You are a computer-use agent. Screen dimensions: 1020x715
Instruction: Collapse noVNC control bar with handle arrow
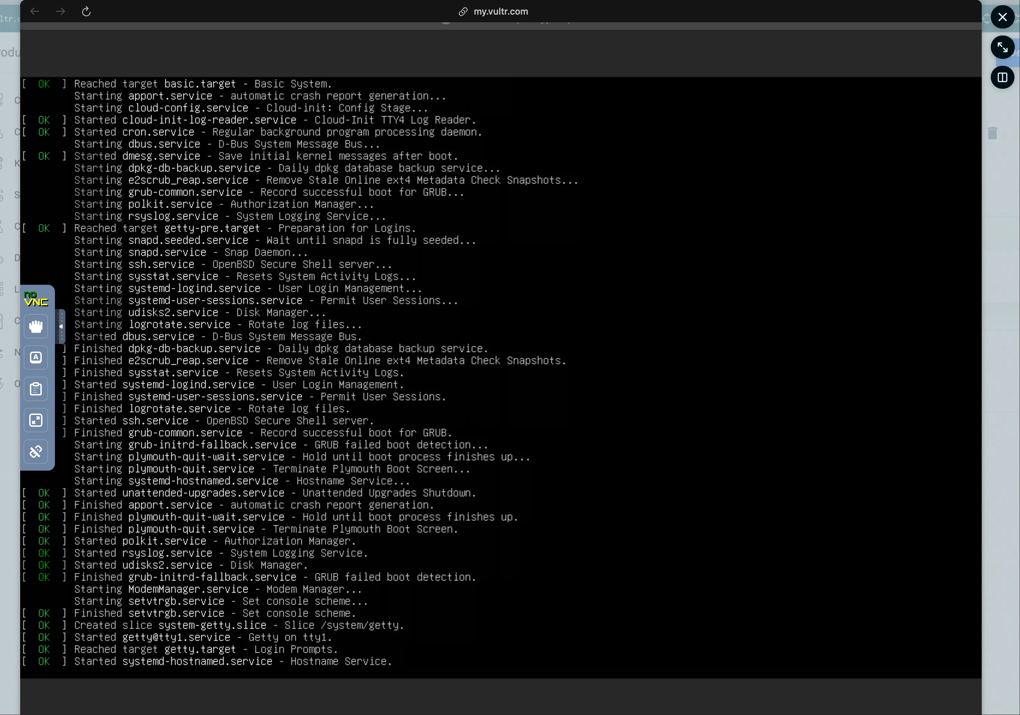coord(61,327)
